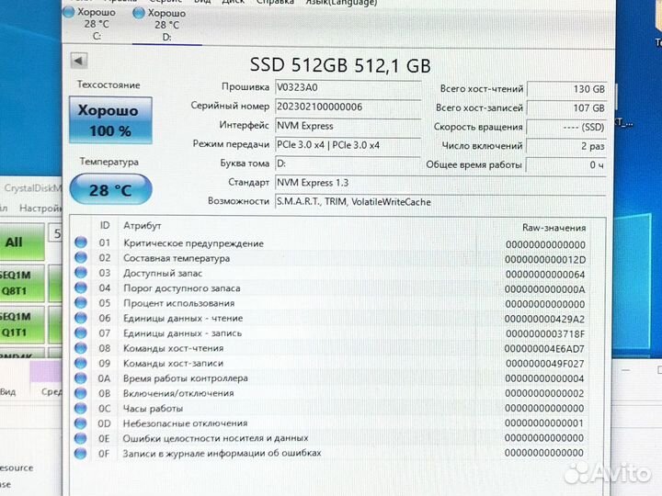This screenshot has width=662, height=496.
Task: Open the test count dropdown showing 5
Action: click(x=56, y=233)
